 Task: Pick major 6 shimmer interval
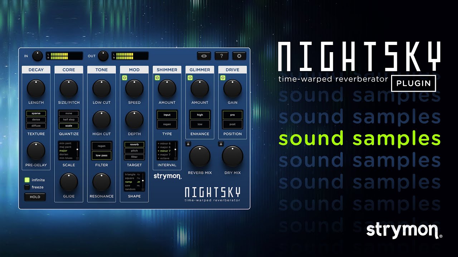(x=164, y=147)
